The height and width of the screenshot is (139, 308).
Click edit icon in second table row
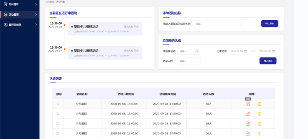point(248,114)
